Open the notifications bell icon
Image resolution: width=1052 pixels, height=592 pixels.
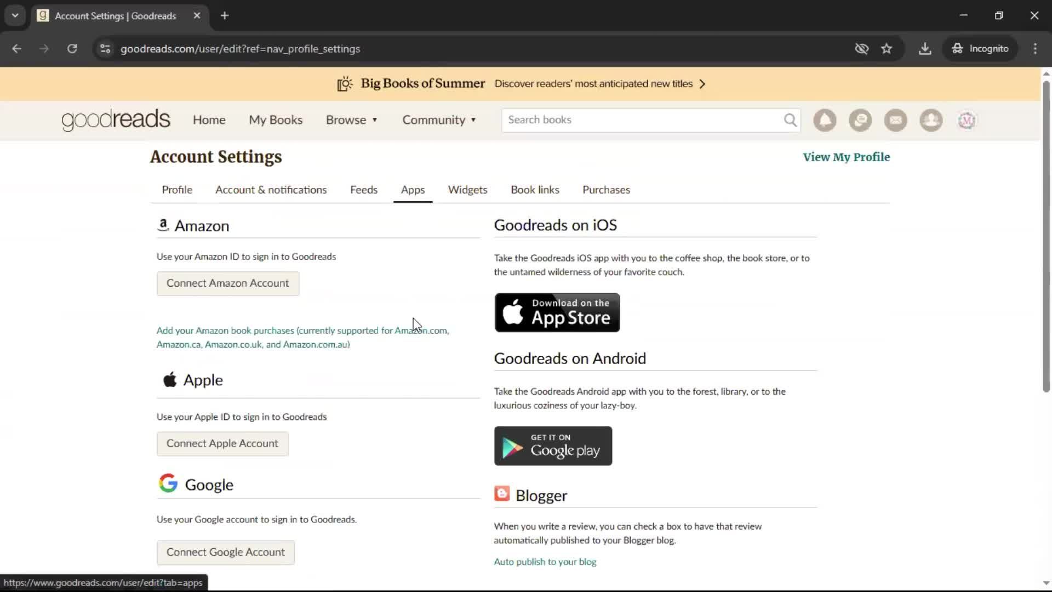825,120
